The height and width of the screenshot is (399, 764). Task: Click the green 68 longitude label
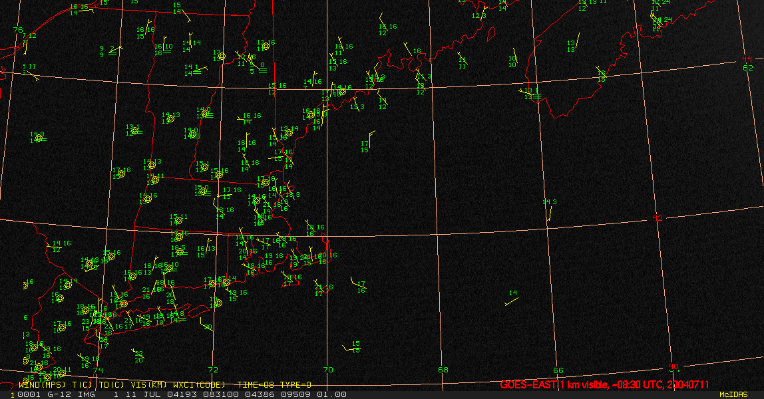(443, 370)
